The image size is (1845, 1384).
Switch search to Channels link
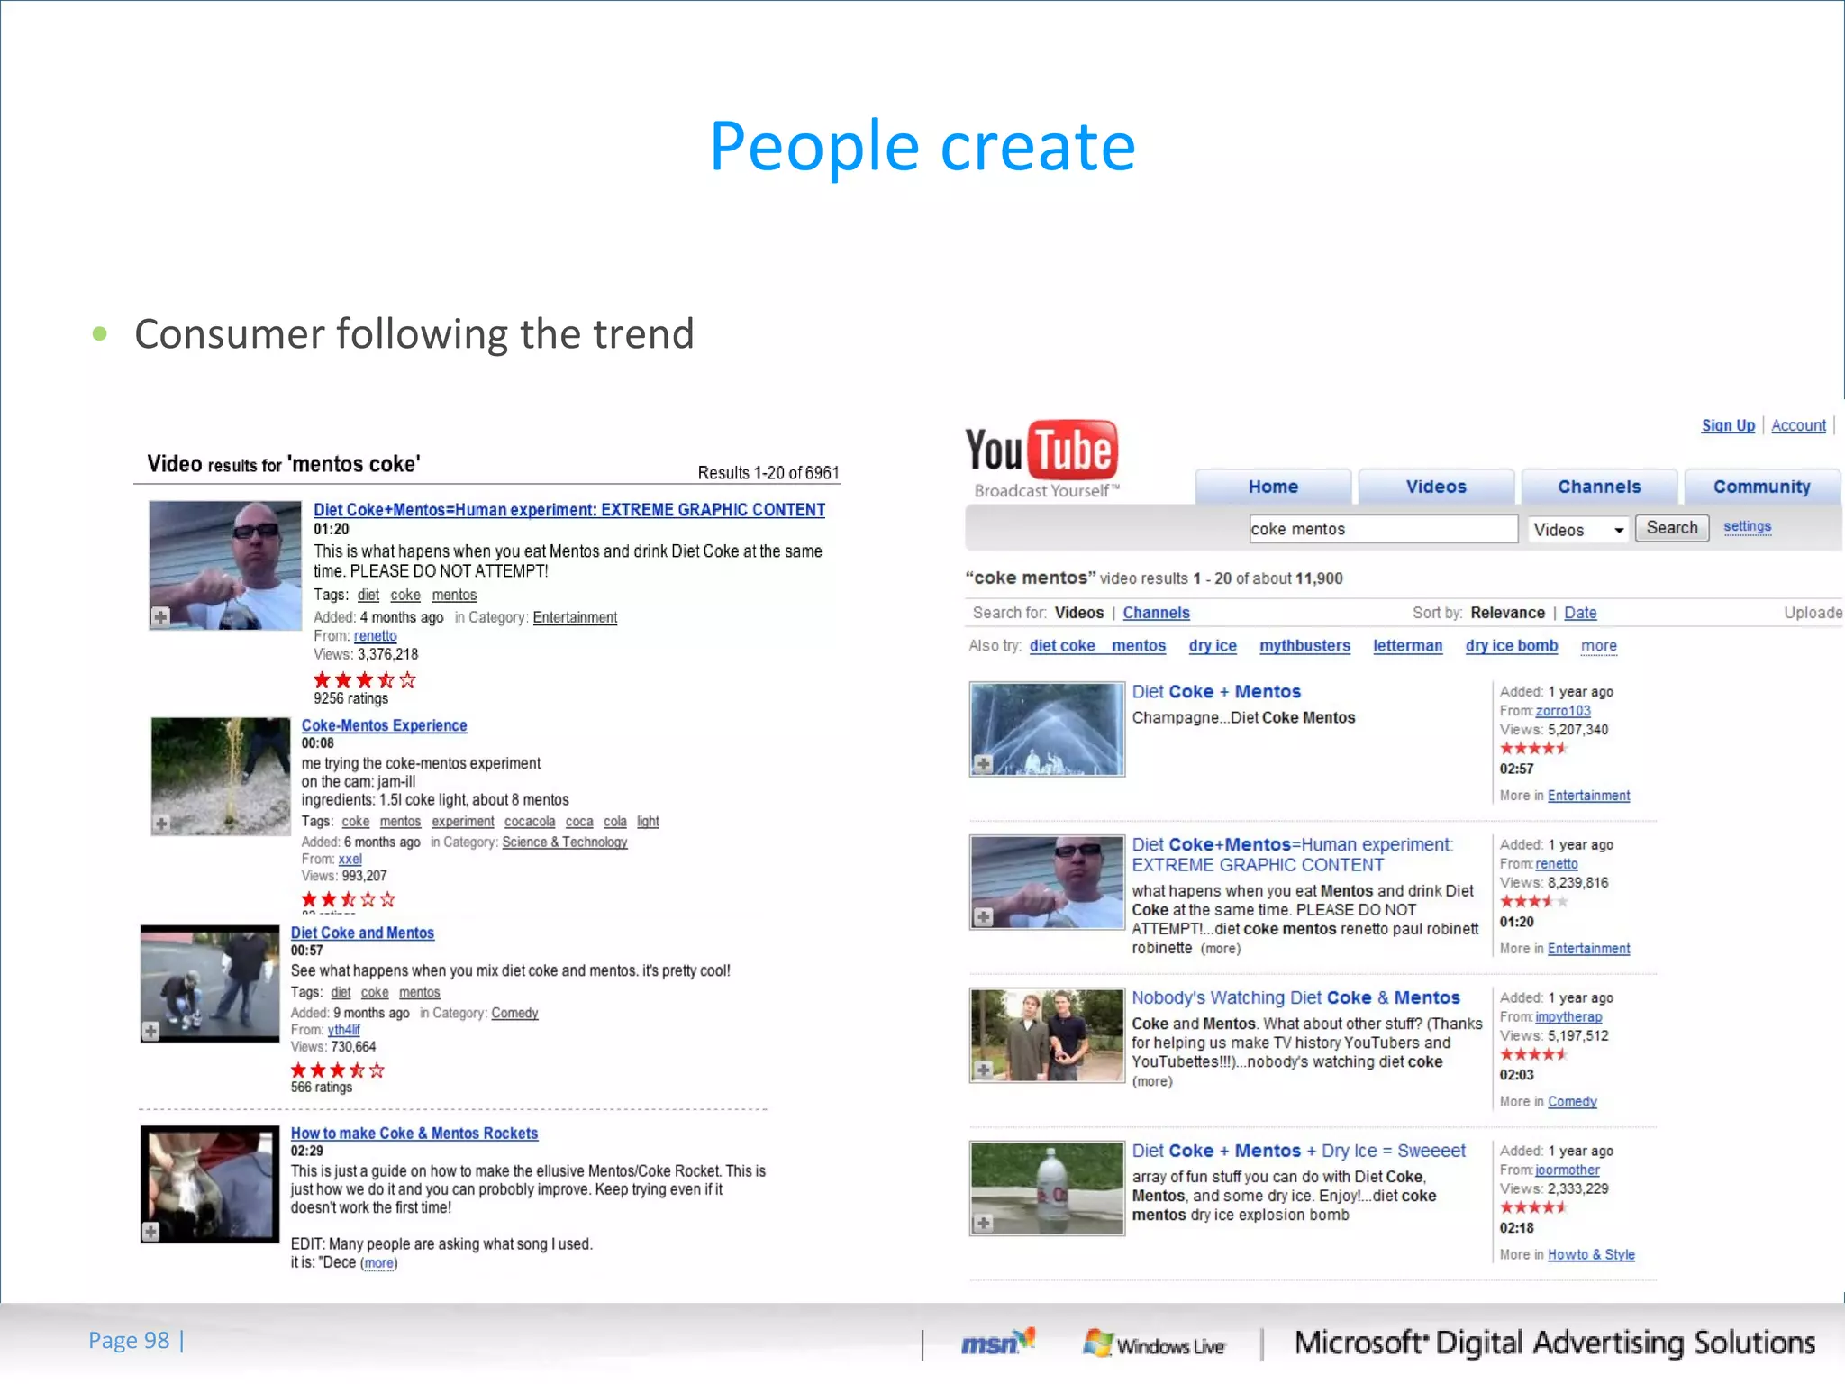click(1156, 613)
